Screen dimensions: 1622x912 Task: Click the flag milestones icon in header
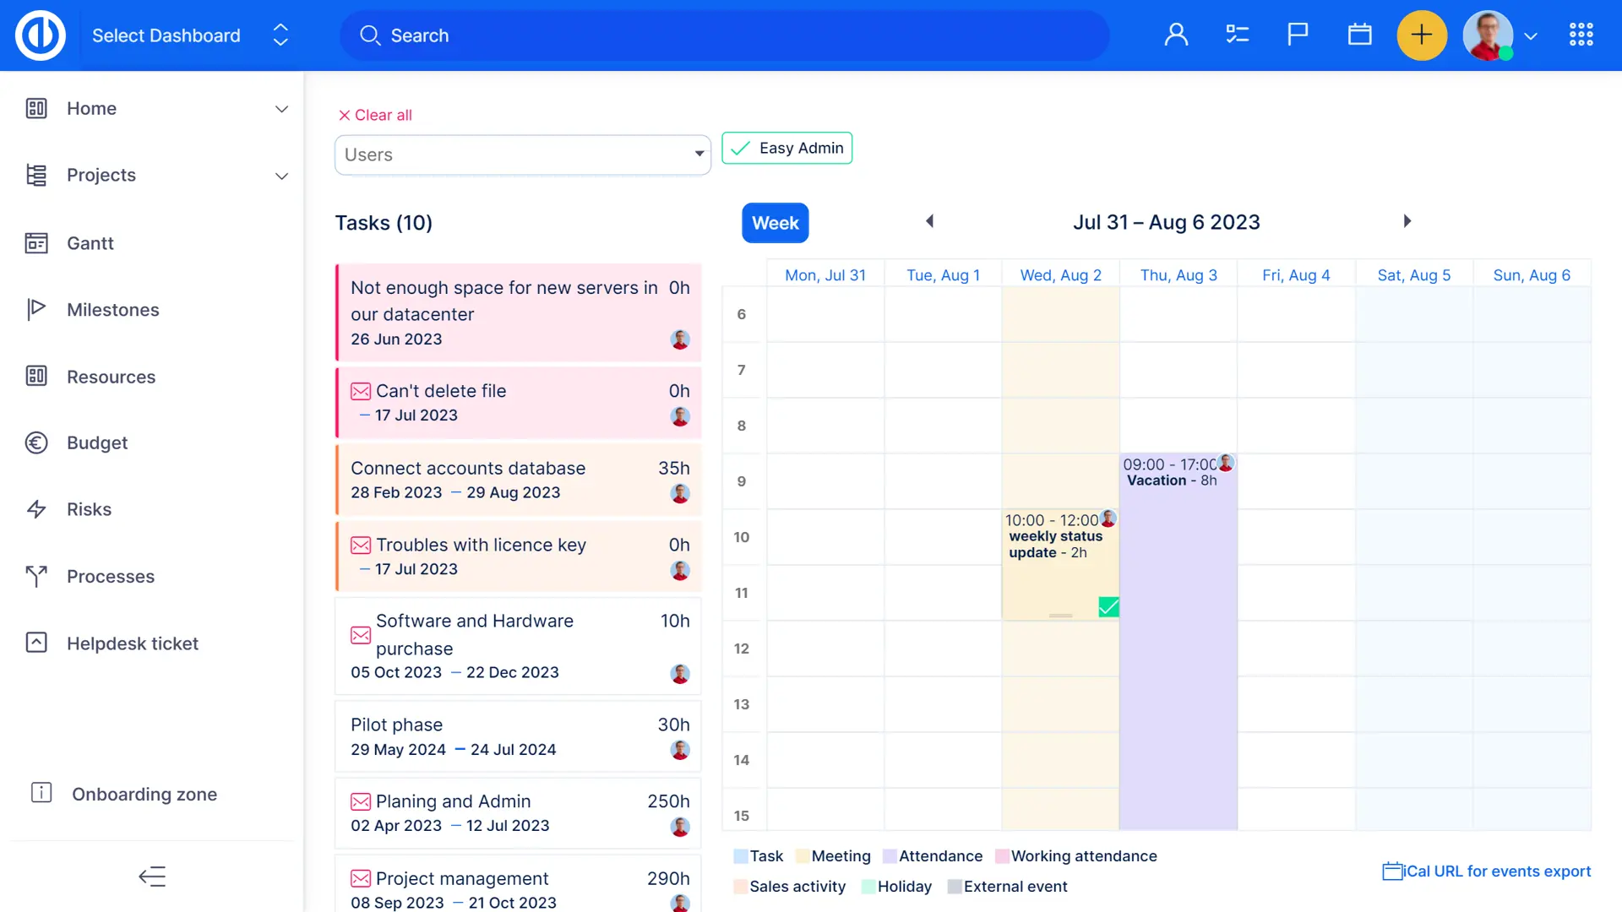tap(1298, 35)
